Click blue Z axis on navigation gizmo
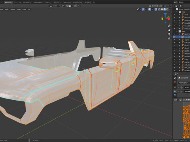This screenshot has width=190, height=142. click(x=165, y=13)
